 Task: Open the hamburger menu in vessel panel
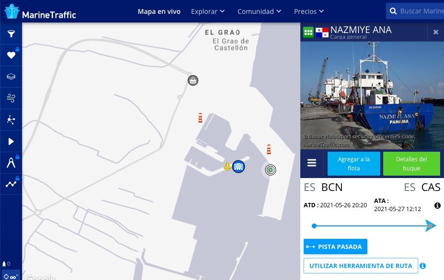pyautogui.click(x=312, y=163)
